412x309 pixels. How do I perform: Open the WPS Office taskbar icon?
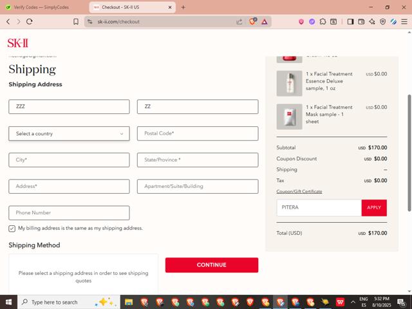340,302
